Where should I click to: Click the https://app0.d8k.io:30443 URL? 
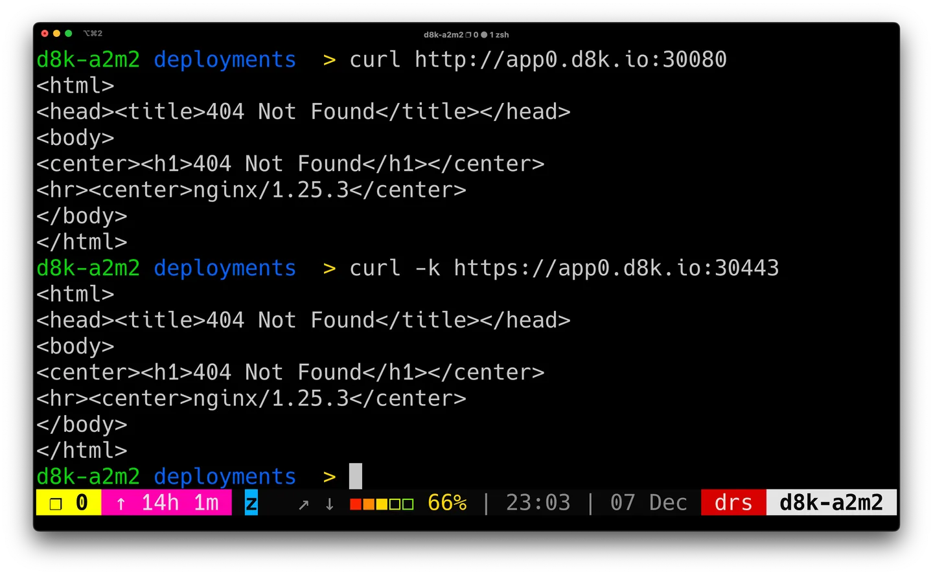point(616,268)
